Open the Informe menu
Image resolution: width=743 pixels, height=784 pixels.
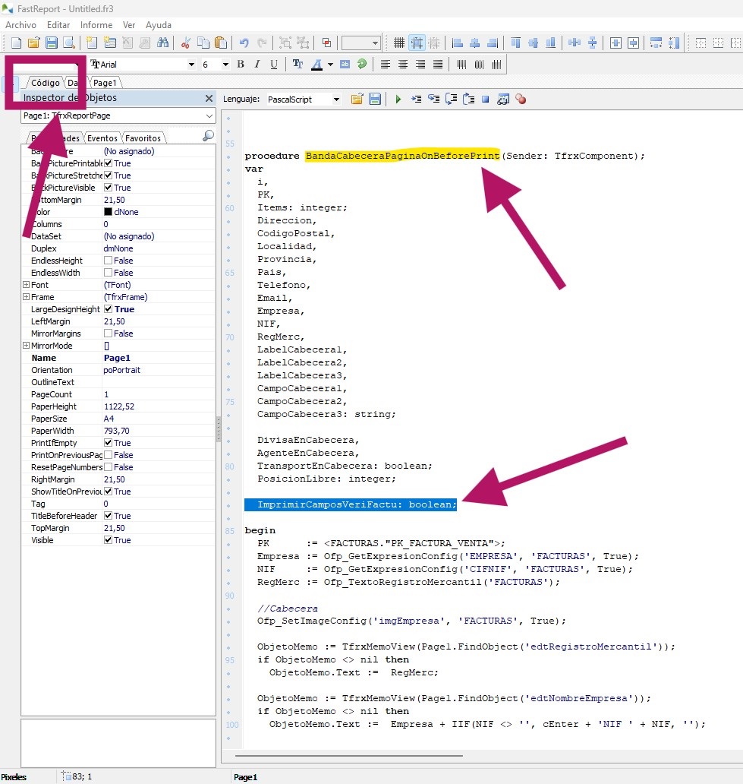[x=96, y=25]
